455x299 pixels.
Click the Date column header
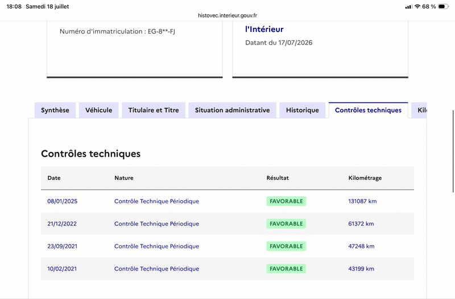pyautogui.click(x=54, y=178)
